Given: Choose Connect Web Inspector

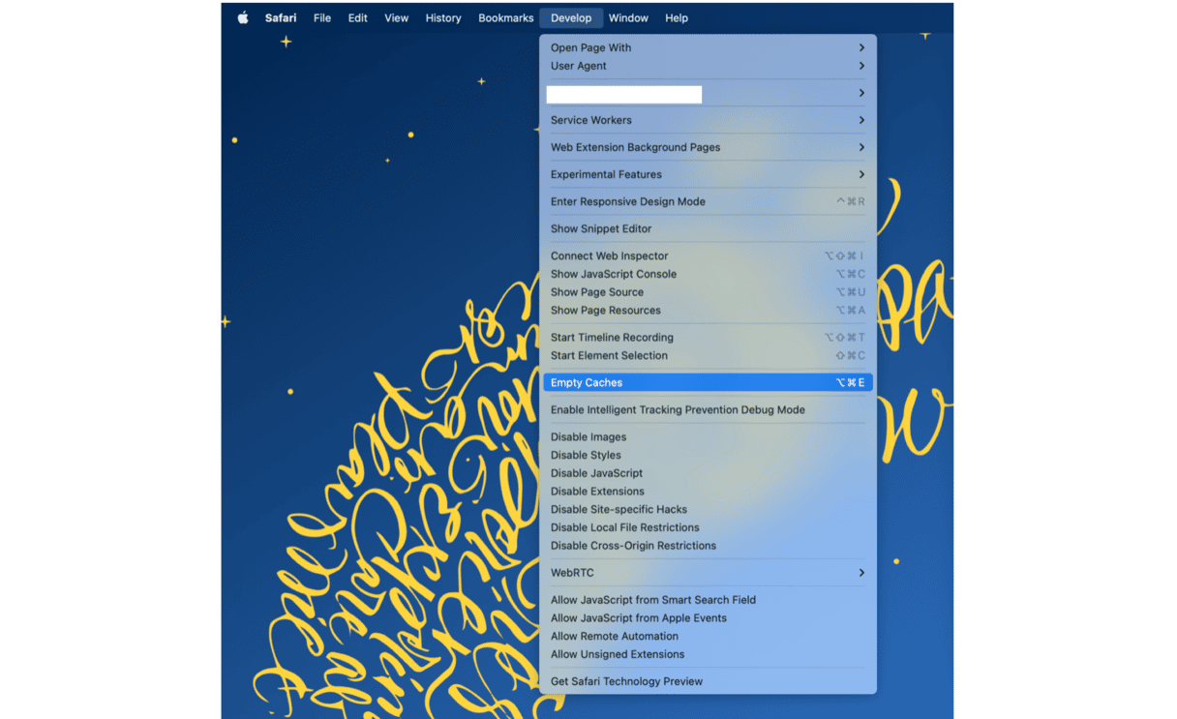Looking at the screenshot, I should tap(708, 255).
